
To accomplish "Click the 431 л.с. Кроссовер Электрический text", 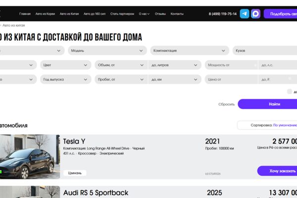I will click(x=94, y=153).
